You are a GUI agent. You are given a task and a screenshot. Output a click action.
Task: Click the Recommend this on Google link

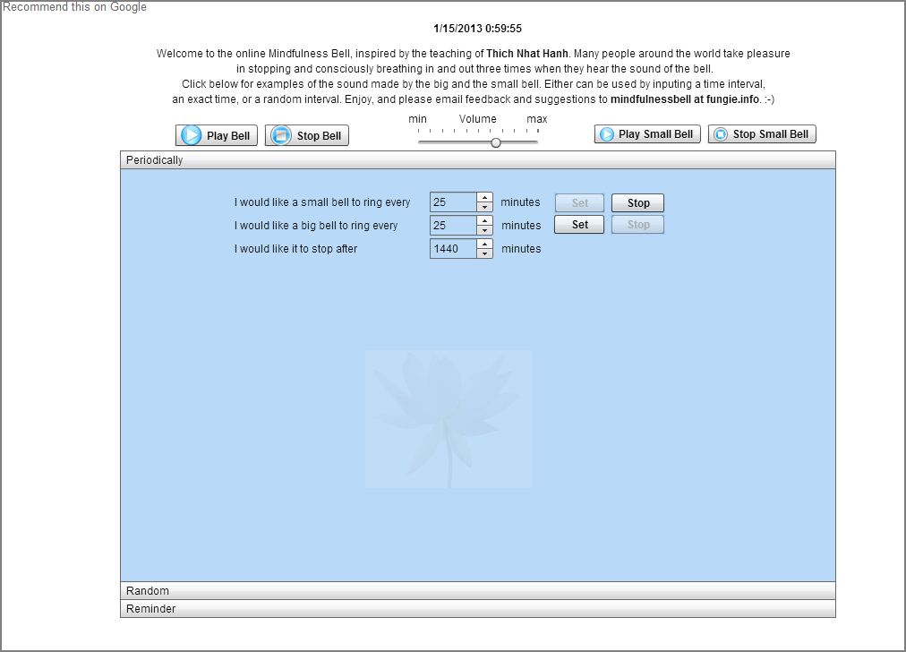[75, 7]
